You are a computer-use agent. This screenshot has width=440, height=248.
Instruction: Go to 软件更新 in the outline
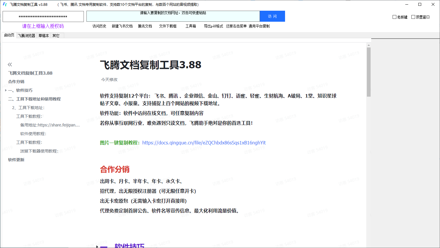click(x=16, y=160)
